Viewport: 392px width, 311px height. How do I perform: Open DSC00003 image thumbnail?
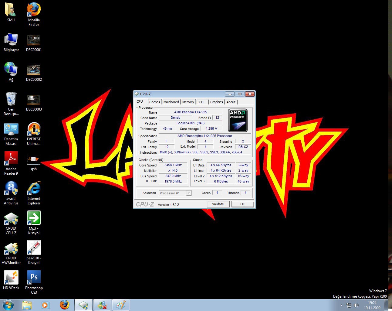point(34,102)
